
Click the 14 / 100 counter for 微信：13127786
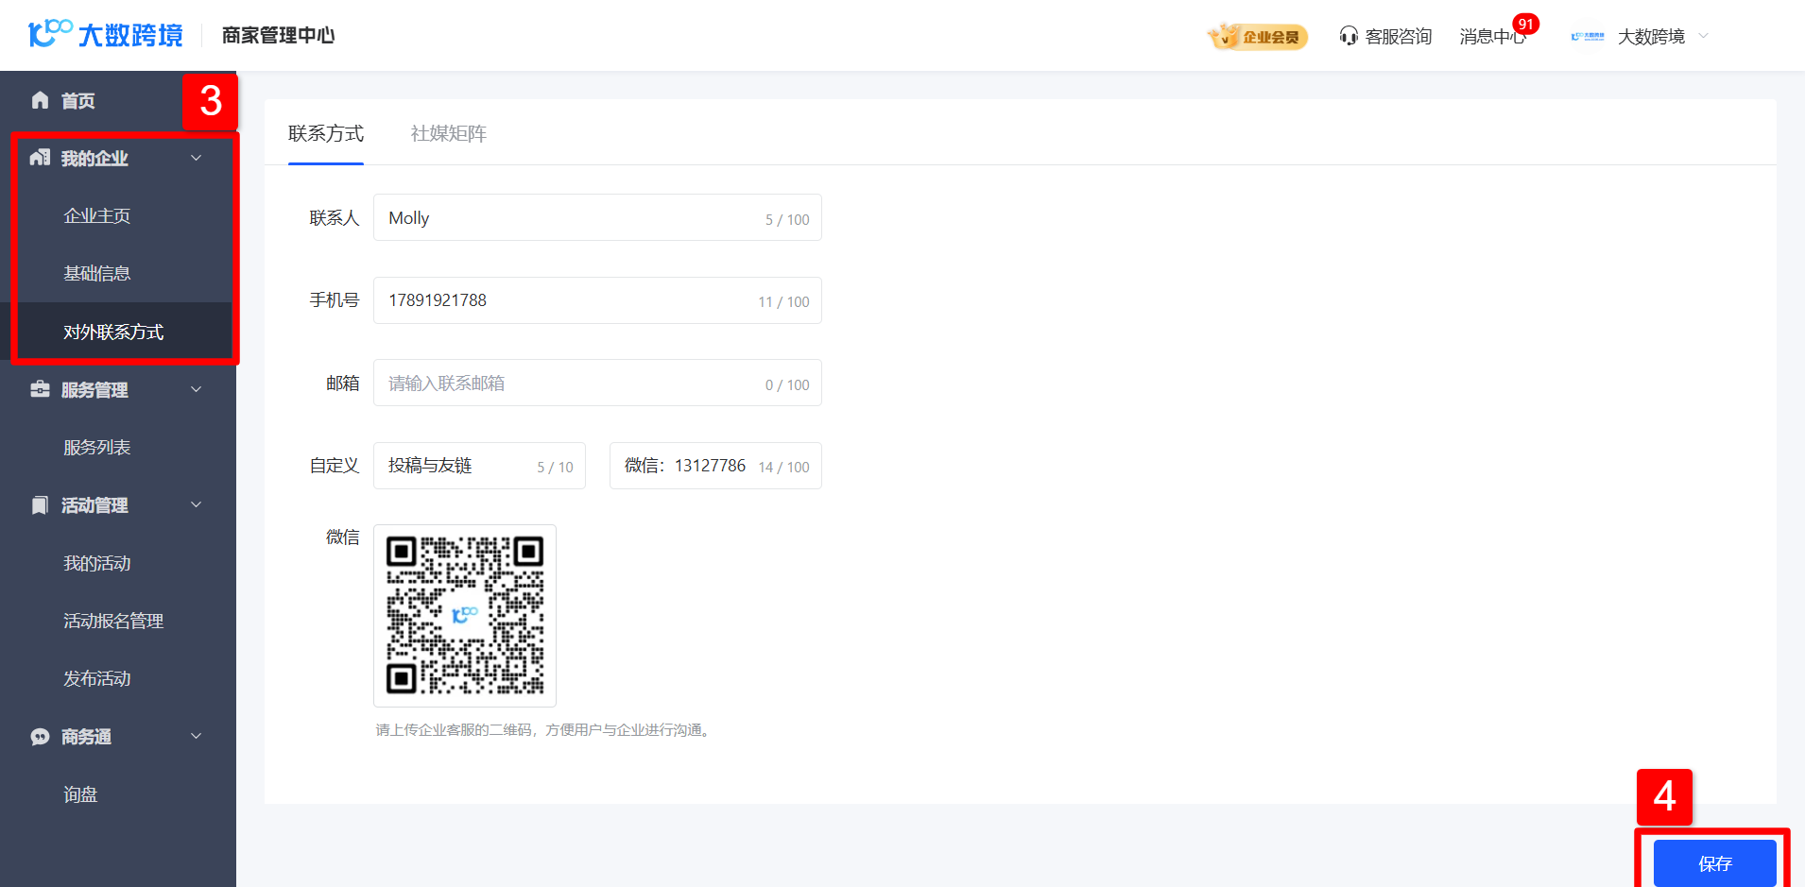(783, 467)
